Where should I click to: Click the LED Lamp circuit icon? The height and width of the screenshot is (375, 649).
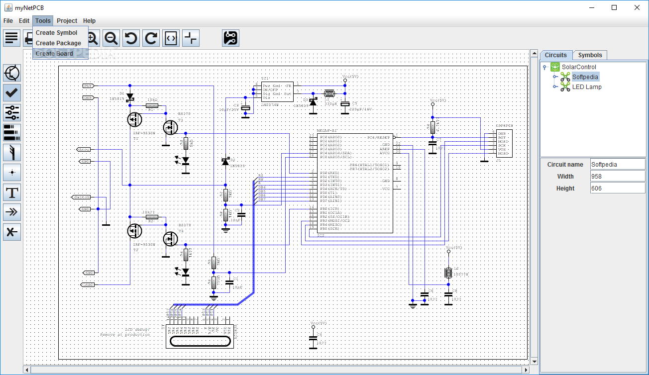click(x=565, y=87)
